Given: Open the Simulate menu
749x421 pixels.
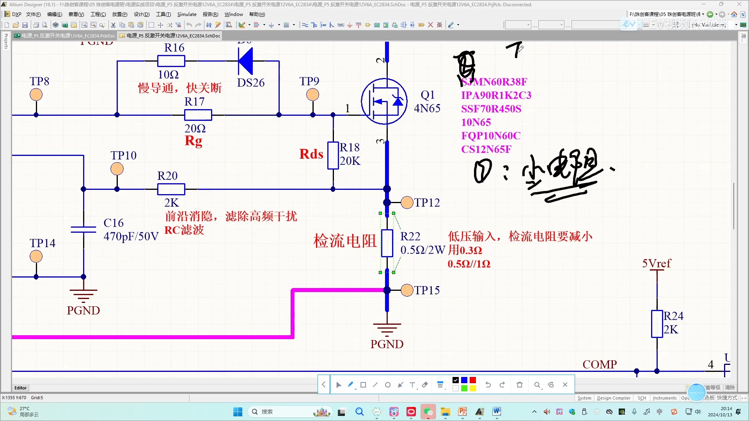Looking at the screenshot, I should coord(187,14).
